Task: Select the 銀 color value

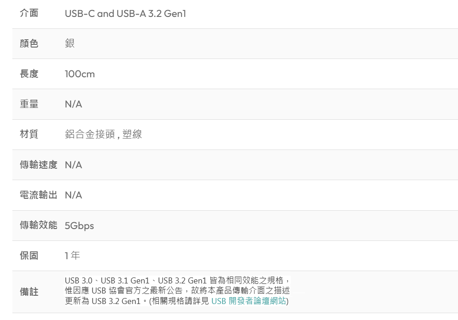Action: coord(70,43)
